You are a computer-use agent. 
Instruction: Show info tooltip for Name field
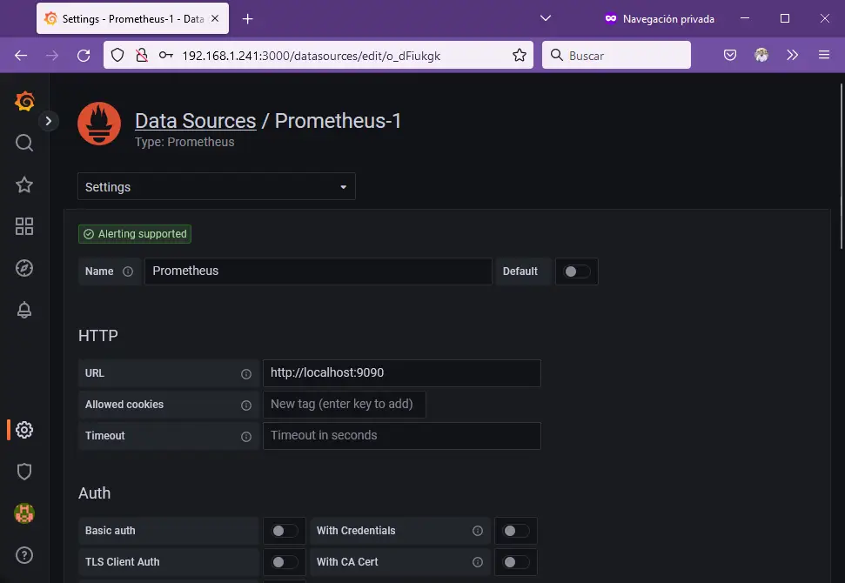(128, 271)
